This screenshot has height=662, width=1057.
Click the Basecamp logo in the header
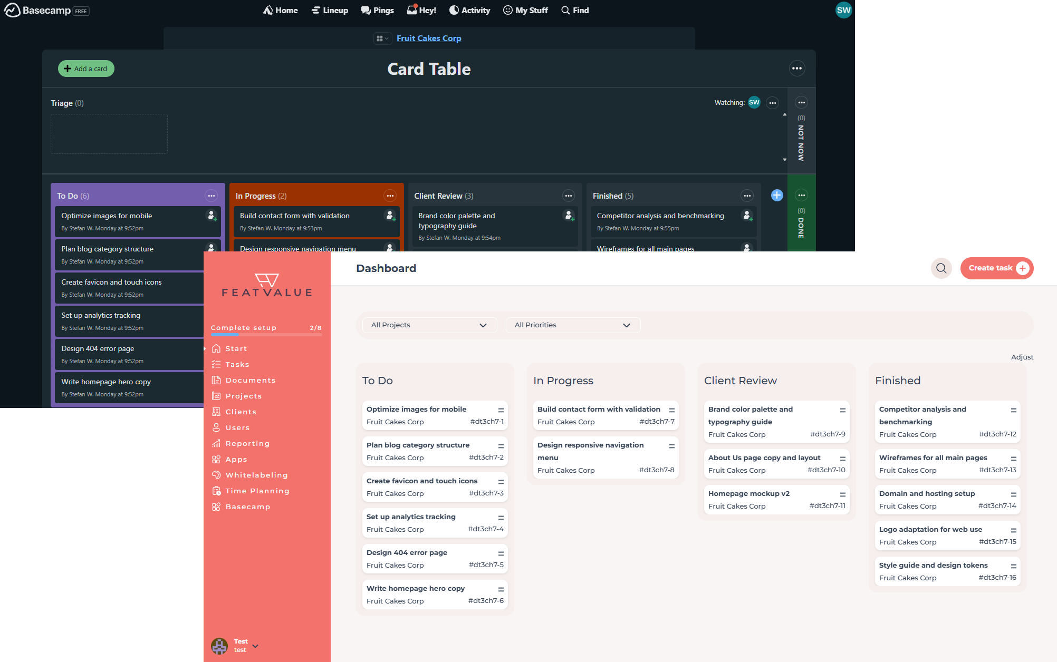(37, 11)
